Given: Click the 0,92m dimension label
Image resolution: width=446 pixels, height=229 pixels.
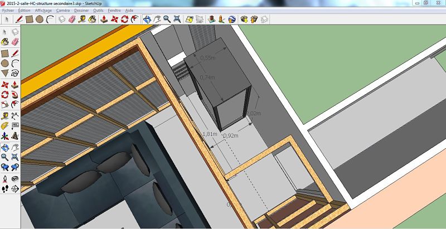Looking at the screenshot, I should click(x=230, y=135).
